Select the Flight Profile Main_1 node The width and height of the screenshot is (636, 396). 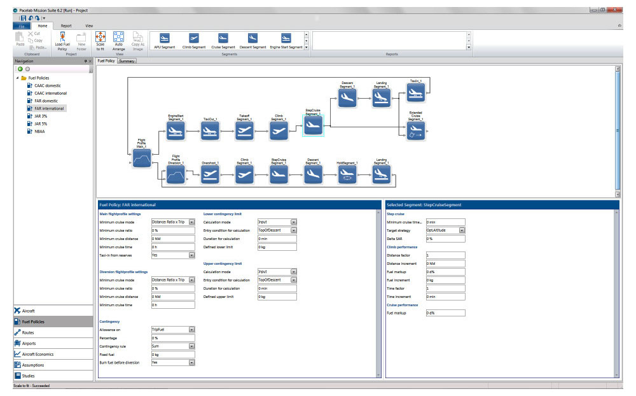point(142,158)
